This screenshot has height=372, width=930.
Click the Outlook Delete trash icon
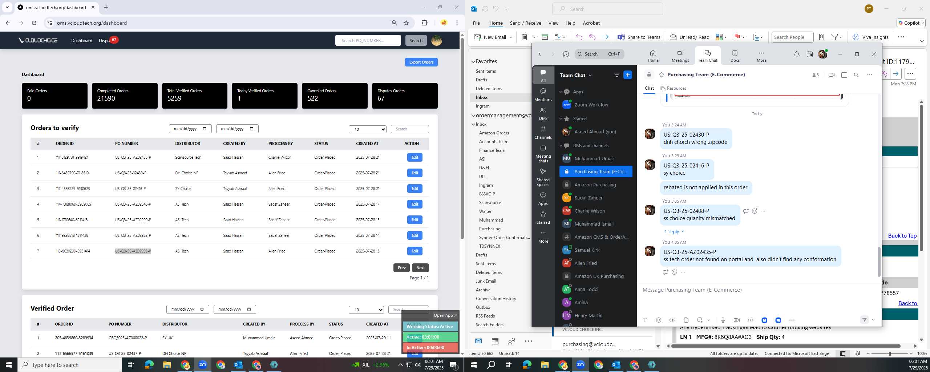pyautogui.click(x=524, y=37)
